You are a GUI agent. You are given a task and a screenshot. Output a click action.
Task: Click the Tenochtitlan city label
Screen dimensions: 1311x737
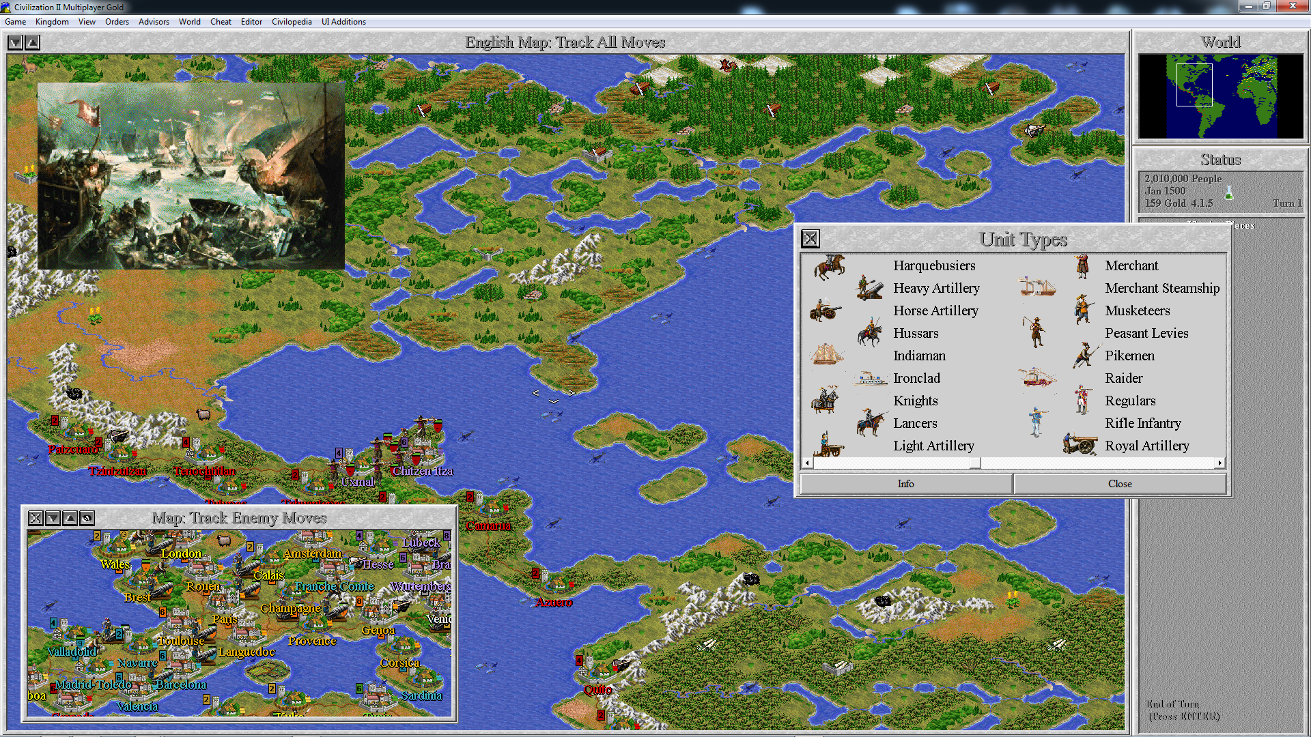click(x=204, y=471)
